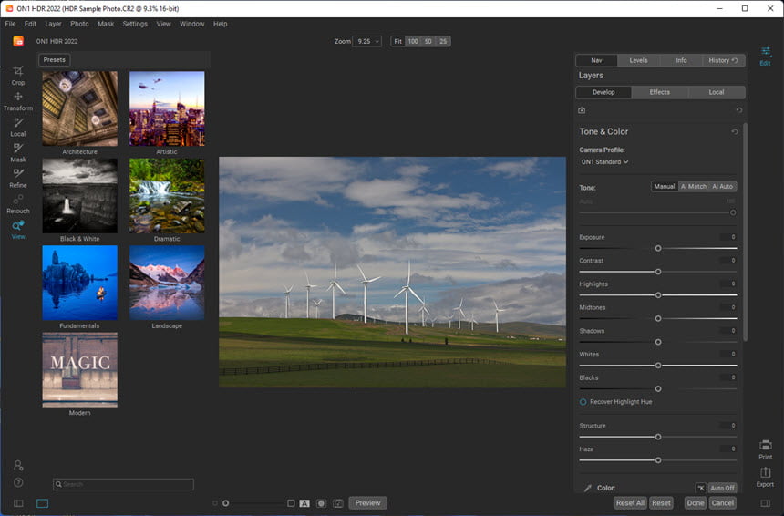Click the reset arrow beside Tone & Color
Viewport: 784px width, 516px height.
(x=735, y=132)
